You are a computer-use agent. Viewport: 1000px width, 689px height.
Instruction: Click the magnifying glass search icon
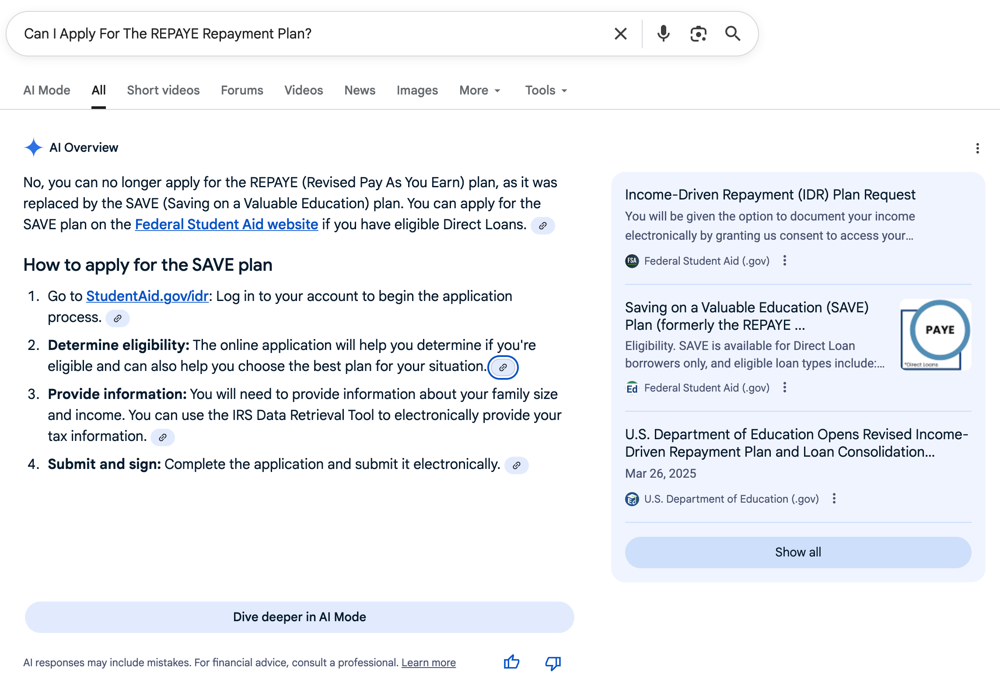733,34
